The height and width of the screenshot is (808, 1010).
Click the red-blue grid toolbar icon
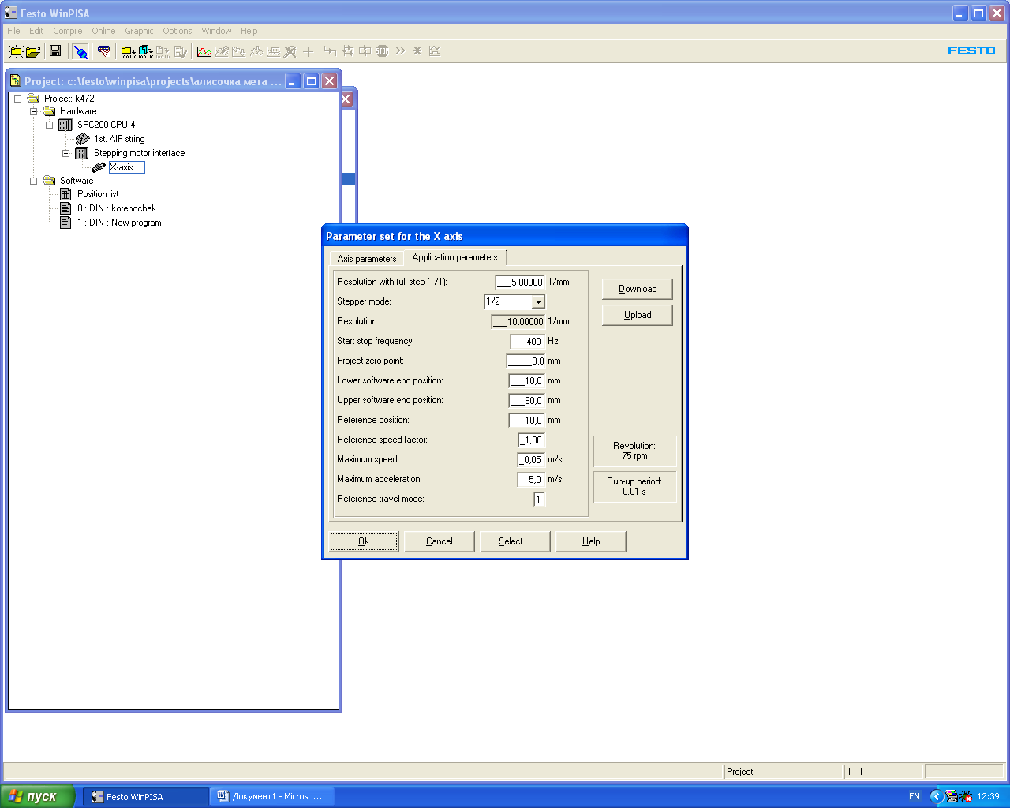tap(103, 51)
